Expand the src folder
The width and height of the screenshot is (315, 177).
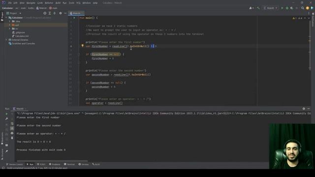(9, 29)
